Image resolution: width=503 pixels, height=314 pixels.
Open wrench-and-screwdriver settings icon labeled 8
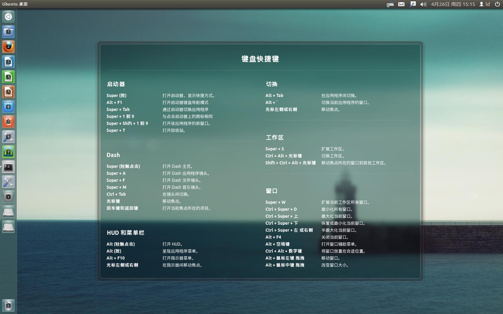click(8, 137)
